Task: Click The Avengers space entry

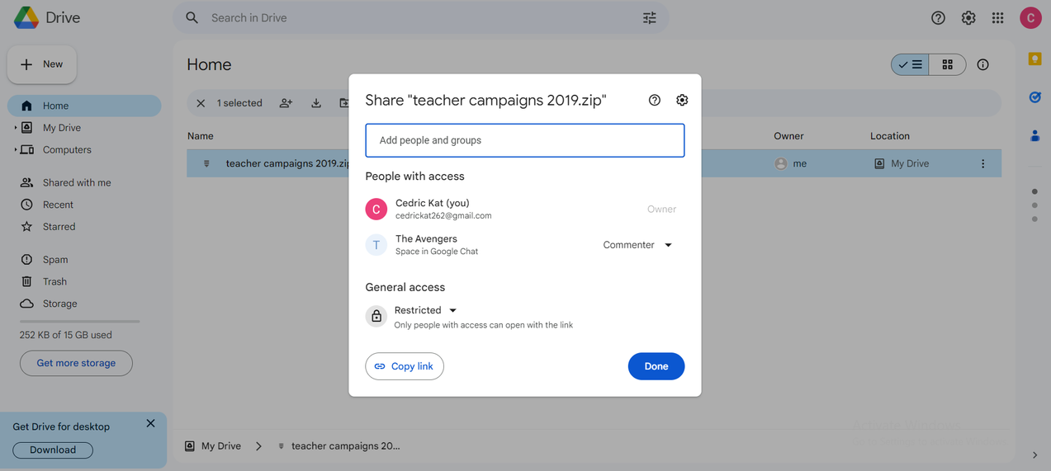Action: [x=525, y=245]
